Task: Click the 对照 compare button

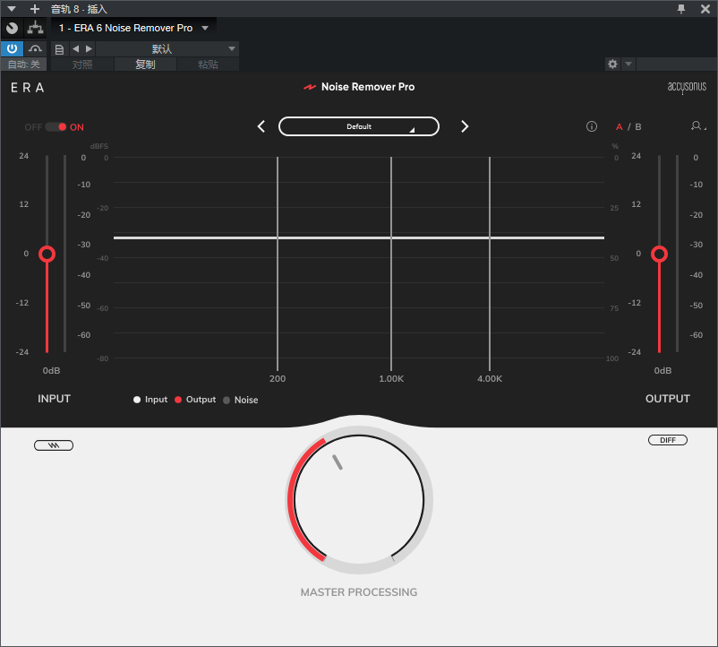Action: [x=82, y=65]
